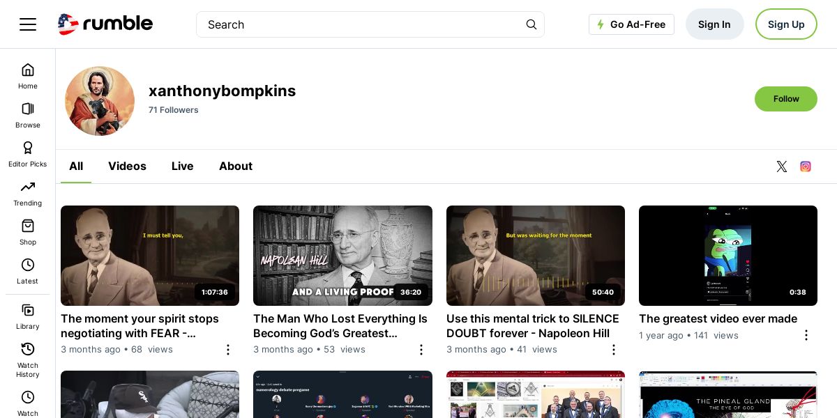The height and width of the screenshot is (418, 837).
Task: Open the 50:40 video thumbnail
Action: [x=536, y=256]
